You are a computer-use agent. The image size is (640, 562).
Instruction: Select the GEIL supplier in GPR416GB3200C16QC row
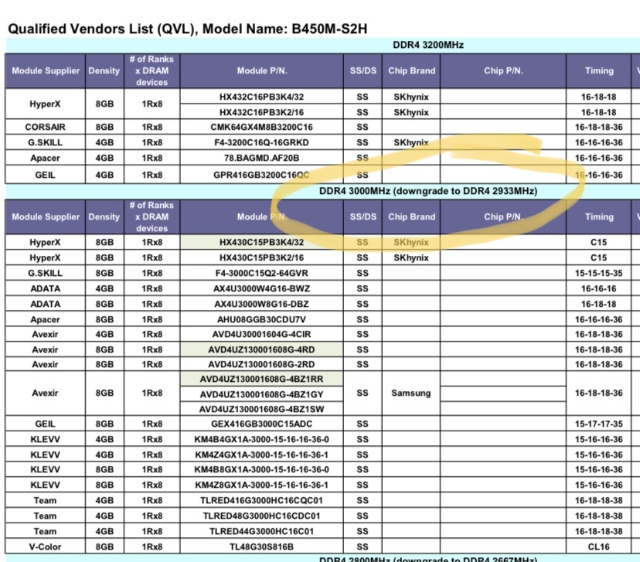click(46, 175)
